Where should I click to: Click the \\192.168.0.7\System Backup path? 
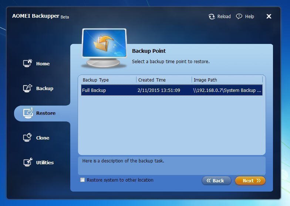click(227, 90)
